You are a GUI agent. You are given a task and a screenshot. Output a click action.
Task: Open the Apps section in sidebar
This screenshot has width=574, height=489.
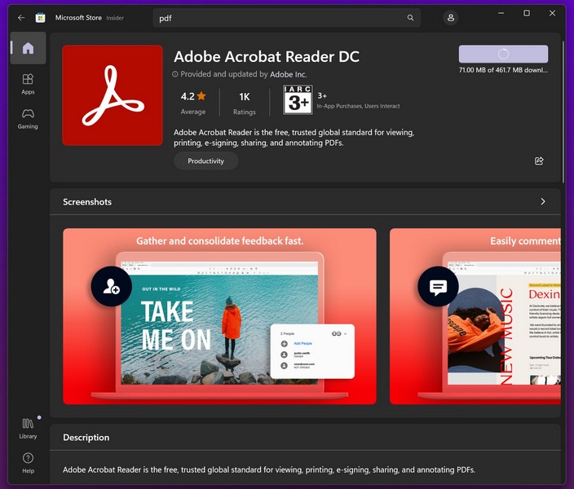pos(28,84)
